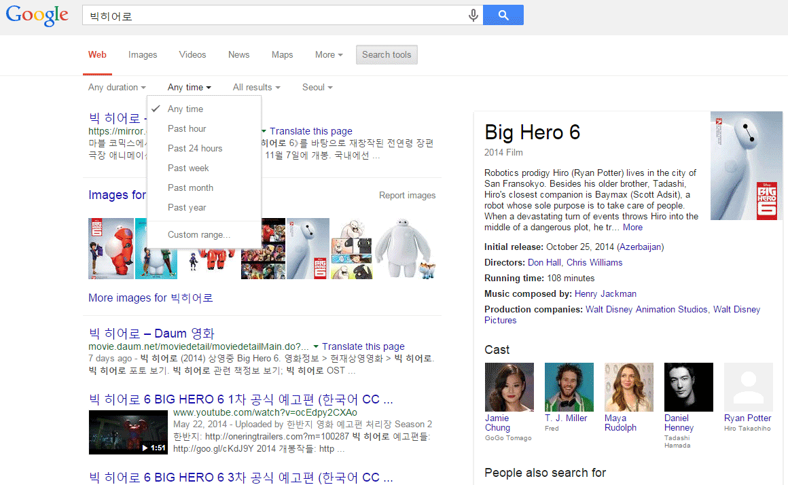Open the youtube.com/watch?v=ocEdpy2CXAo URL

[x=265, y=412]
